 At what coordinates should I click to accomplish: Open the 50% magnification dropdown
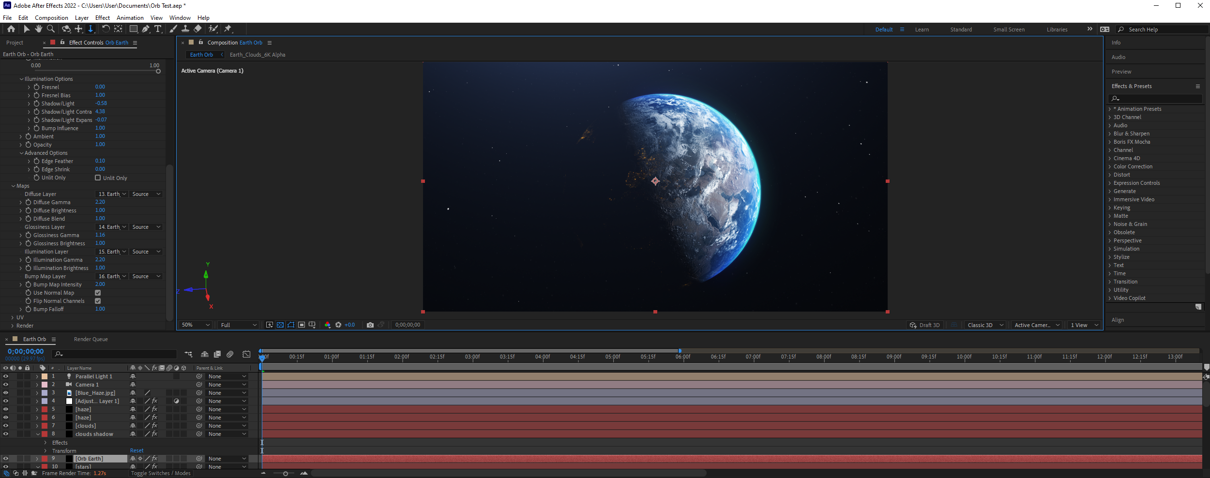(x=194, y=325)
